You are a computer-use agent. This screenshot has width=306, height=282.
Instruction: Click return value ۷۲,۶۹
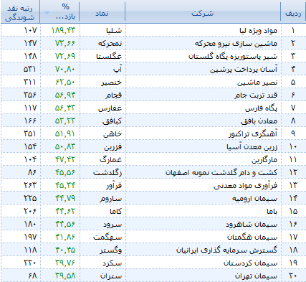[65, 56]
